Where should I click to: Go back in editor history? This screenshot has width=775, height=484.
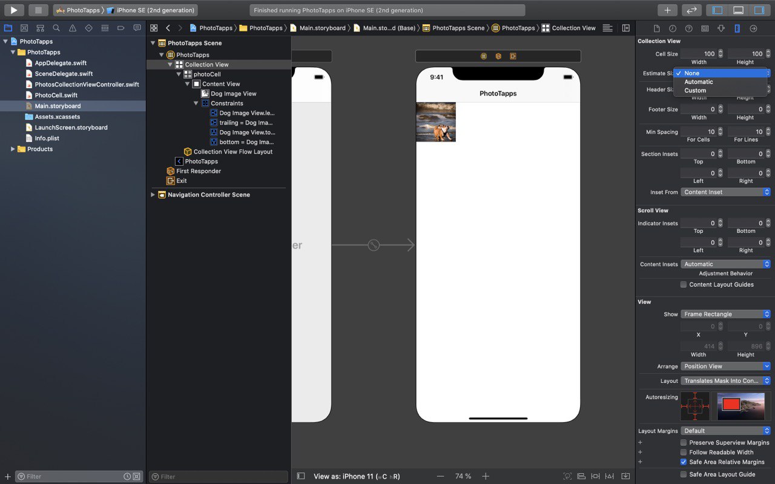click(168, 28)
